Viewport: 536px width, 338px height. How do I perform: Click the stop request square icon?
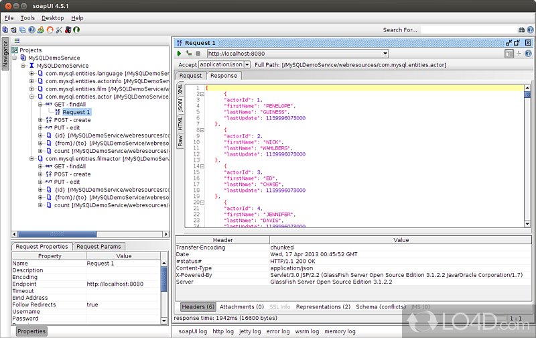198,54
